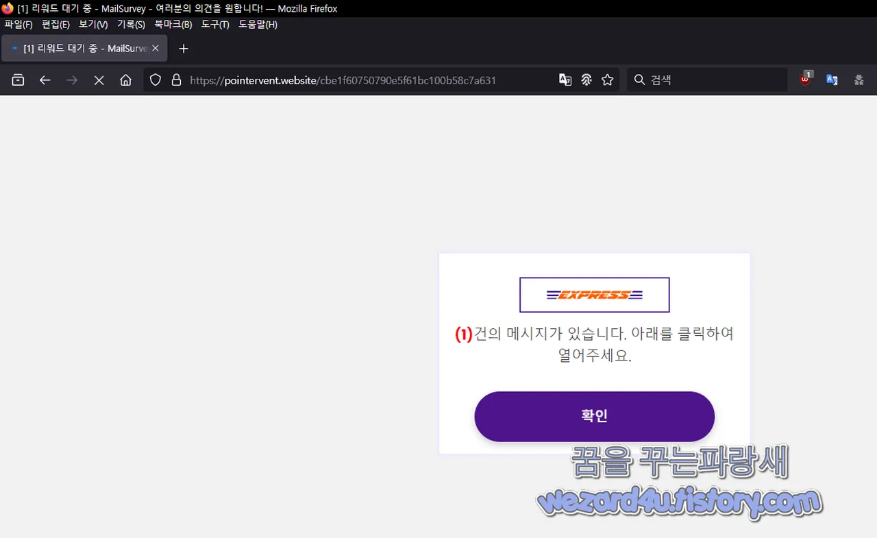
Task: Open the 편집(E) menu
Action: tap(55, 25)
